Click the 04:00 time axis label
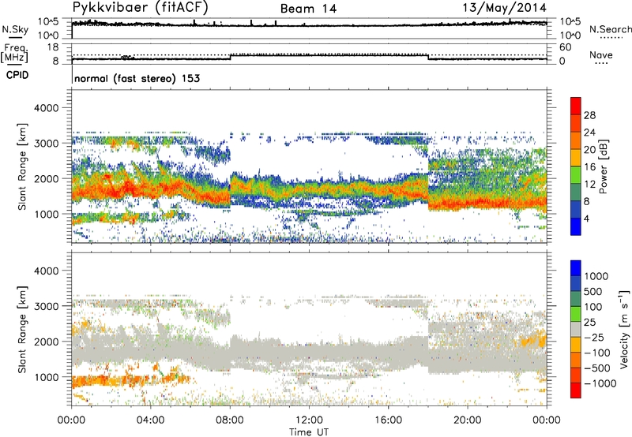The width and height of the screenshot is (632, 437). (150, 420)
